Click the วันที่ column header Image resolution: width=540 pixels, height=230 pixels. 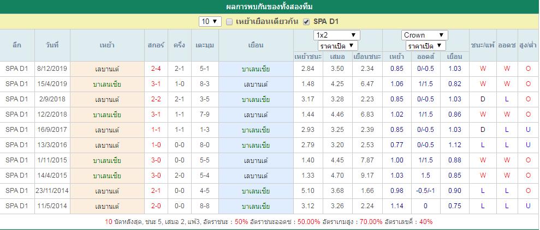tap(52, 45)
